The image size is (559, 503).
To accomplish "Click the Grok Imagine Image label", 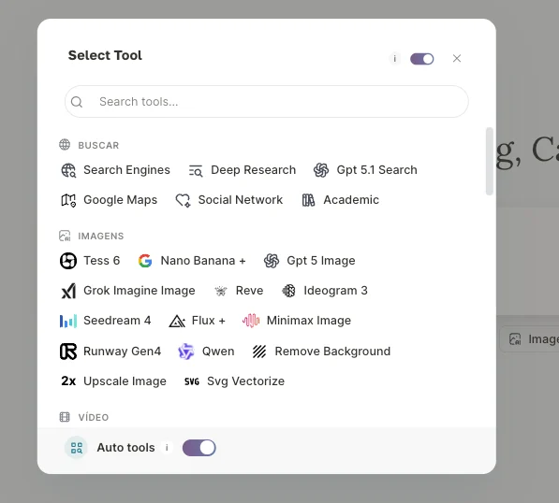I will [x=139, y=291].
